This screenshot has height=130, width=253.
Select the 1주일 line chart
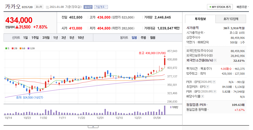(35, 38)
